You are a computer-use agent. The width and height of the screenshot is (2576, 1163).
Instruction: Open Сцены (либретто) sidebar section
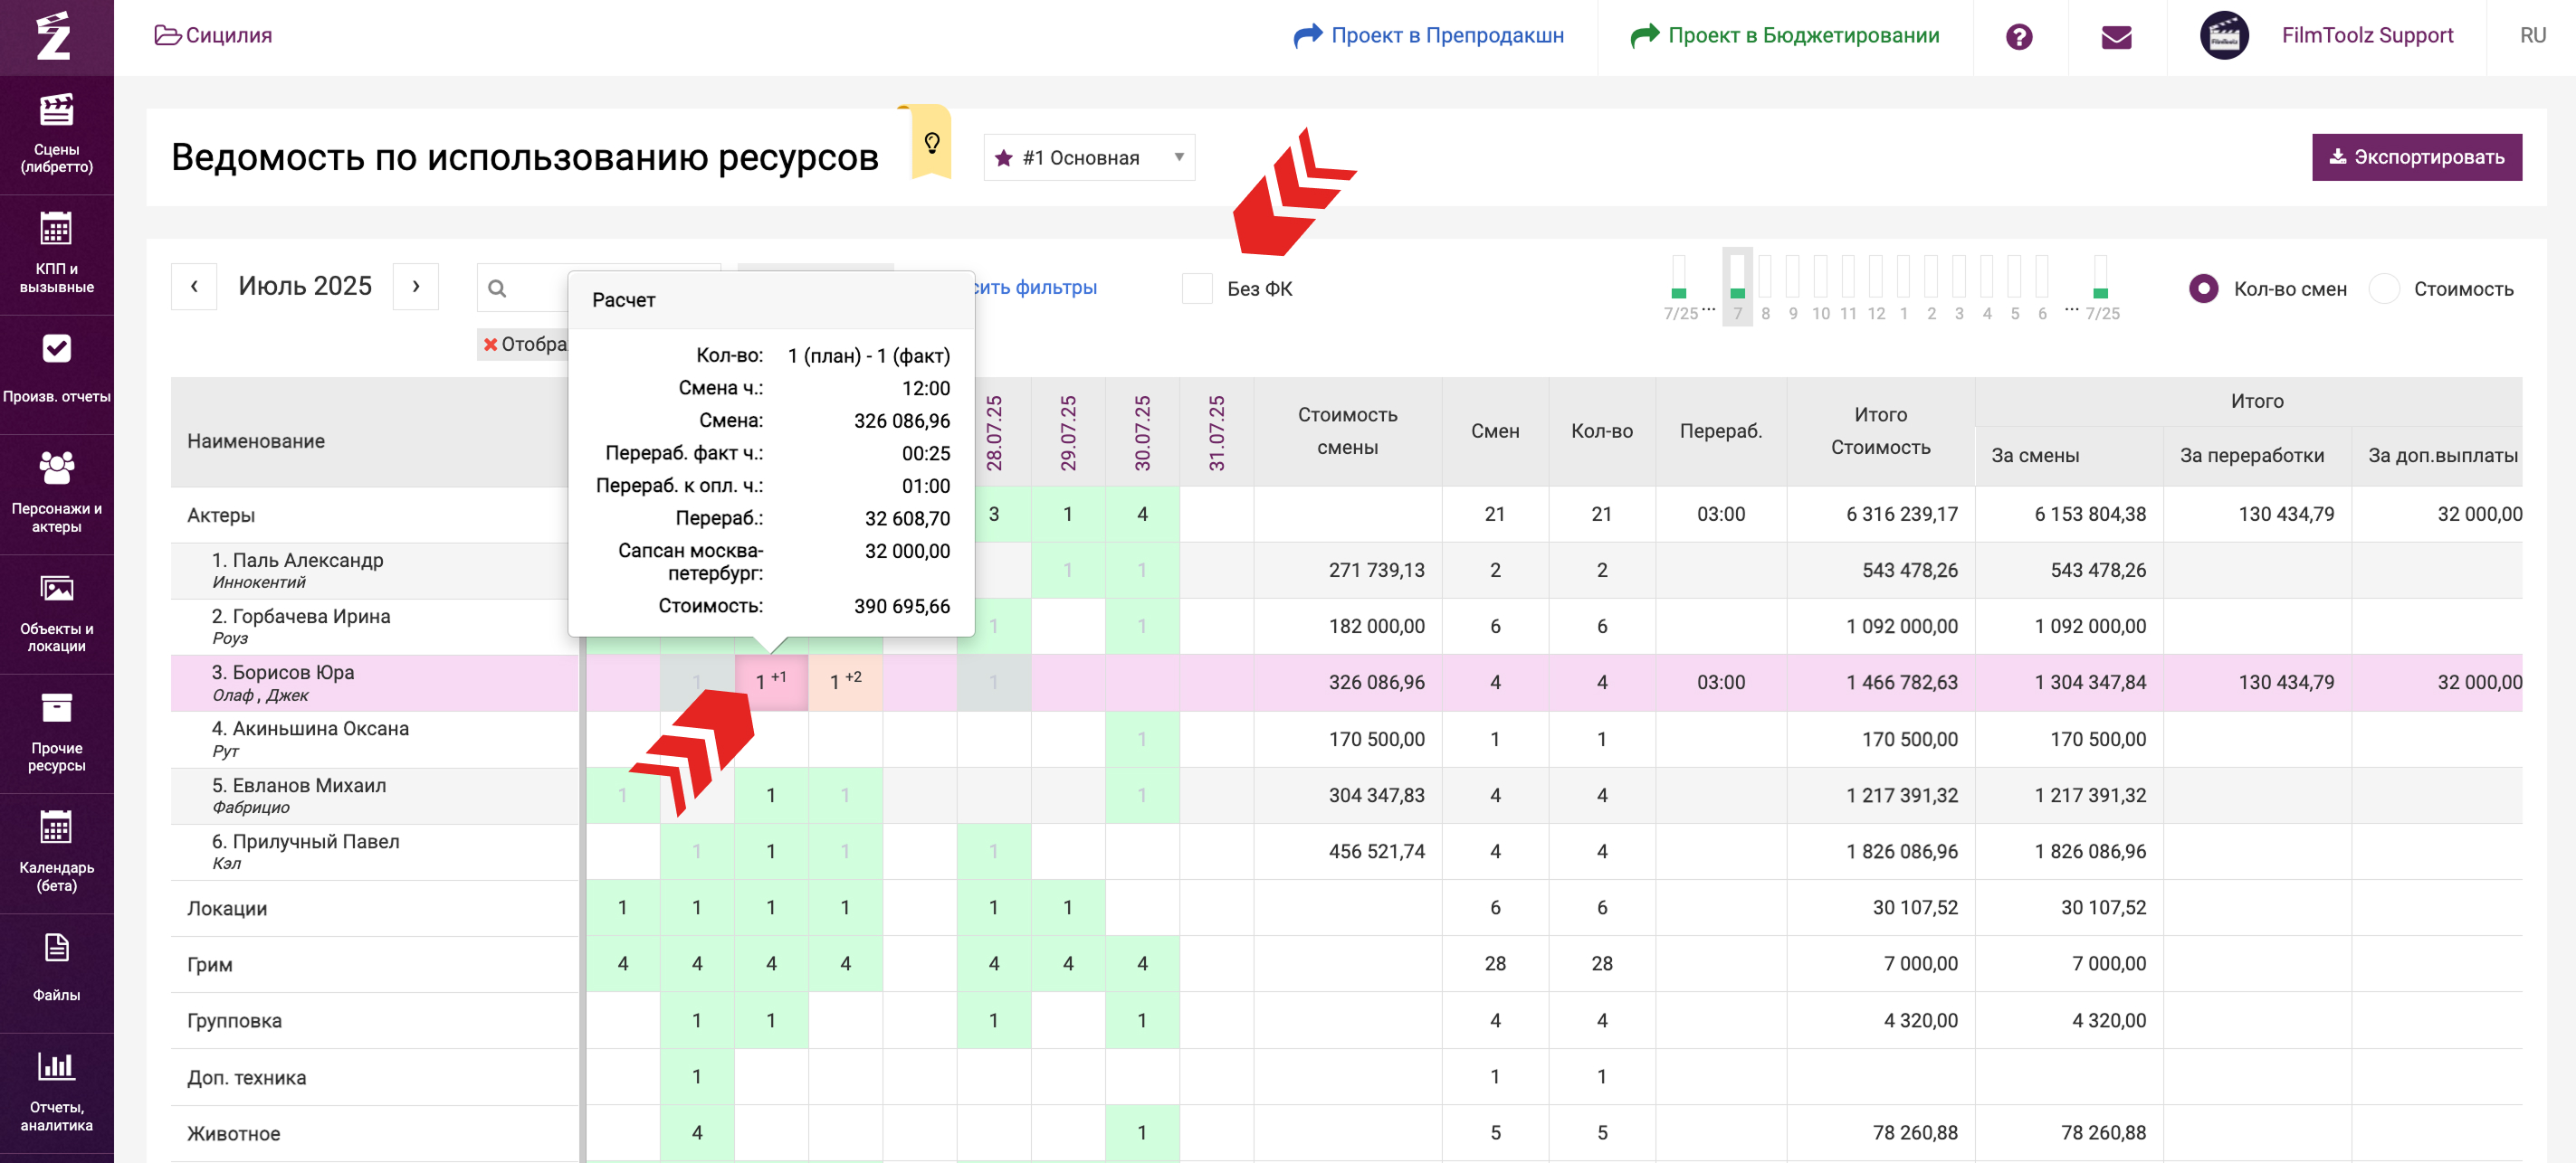pyautogui.click(x=57, y=134)
